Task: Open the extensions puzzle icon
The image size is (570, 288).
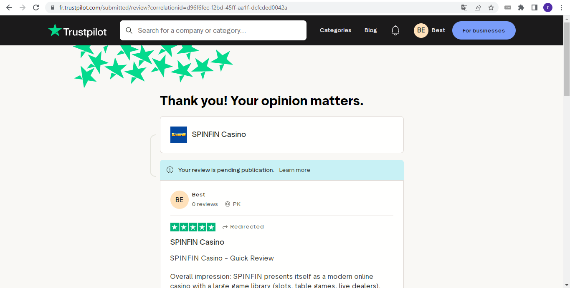Action: pyautogui.click(x=521, y=7)
